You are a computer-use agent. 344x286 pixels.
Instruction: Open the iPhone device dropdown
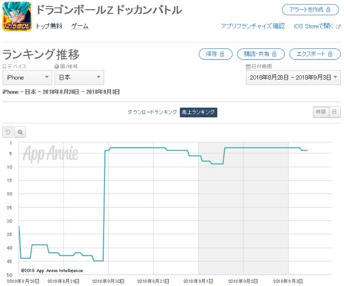tap(27, 78)
